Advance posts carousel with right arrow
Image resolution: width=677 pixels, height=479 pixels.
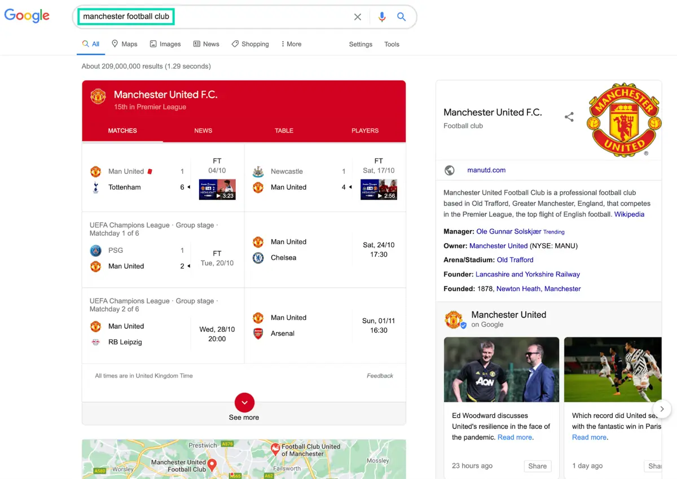[662, 409]
